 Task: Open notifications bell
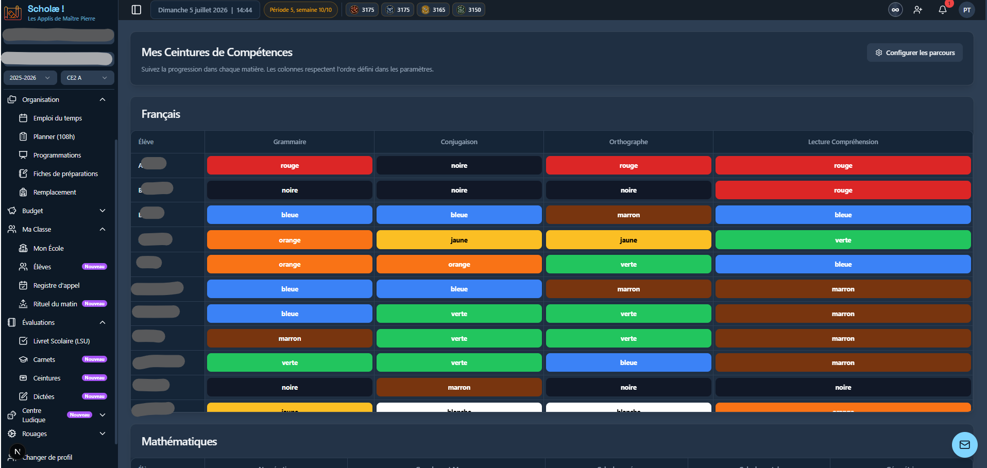tap(942, 10)
